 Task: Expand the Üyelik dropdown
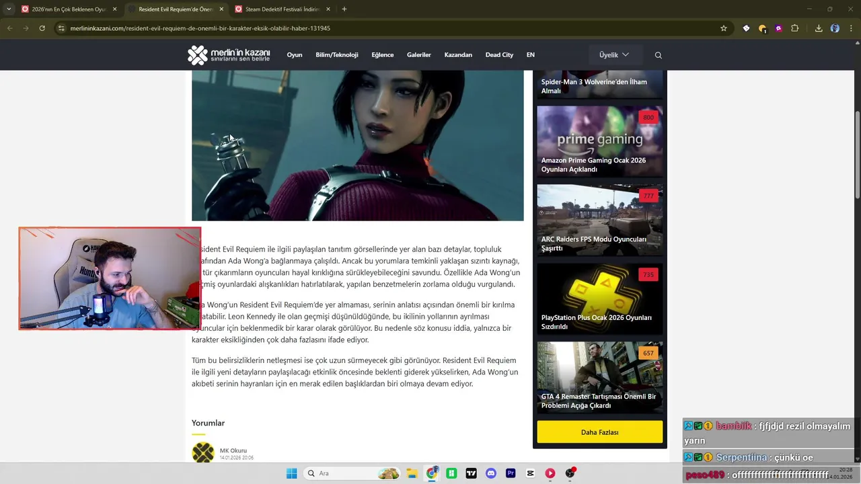(615, 55)
